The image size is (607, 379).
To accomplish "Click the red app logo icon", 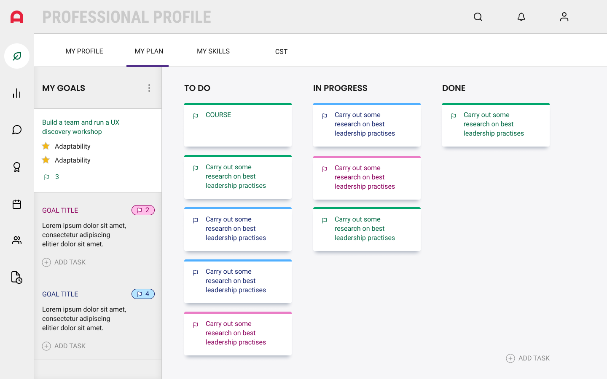I will click(17, 17).
